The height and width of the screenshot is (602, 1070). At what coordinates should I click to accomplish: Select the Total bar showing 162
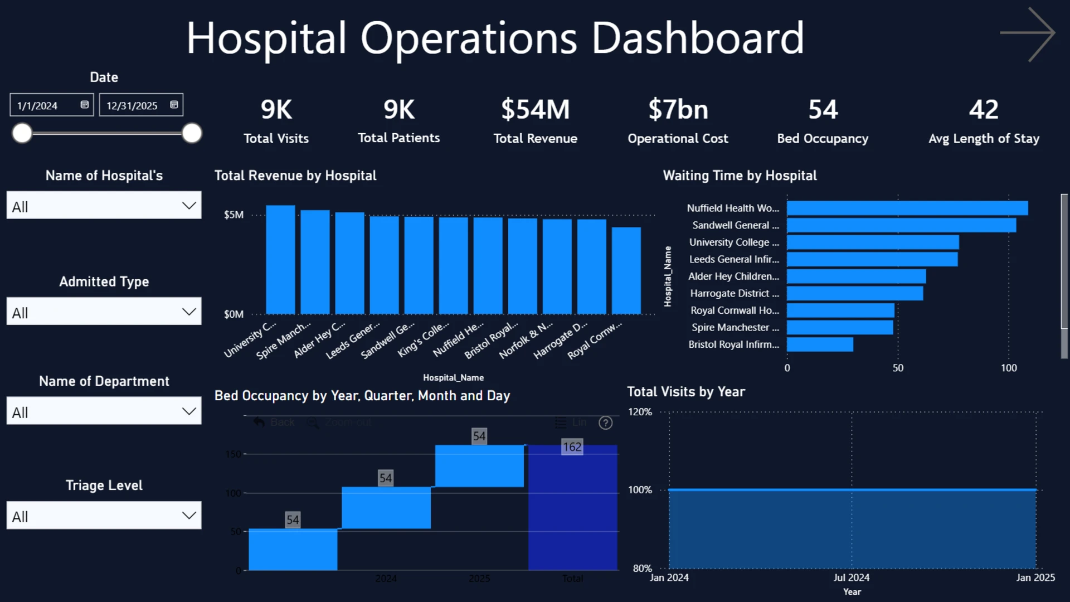coord(572,507)
